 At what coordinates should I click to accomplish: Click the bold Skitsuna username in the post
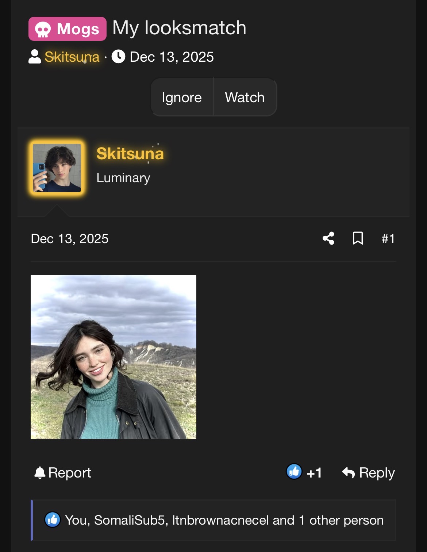click(x=130, y=153)
